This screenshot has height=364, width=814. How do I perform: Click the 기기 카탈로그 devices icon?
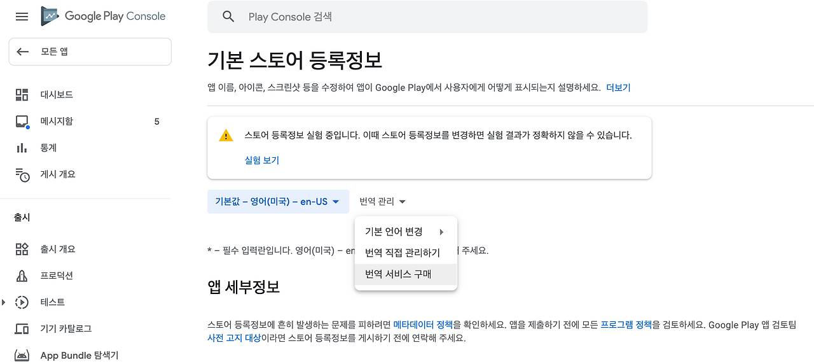(x=22, y=329)
